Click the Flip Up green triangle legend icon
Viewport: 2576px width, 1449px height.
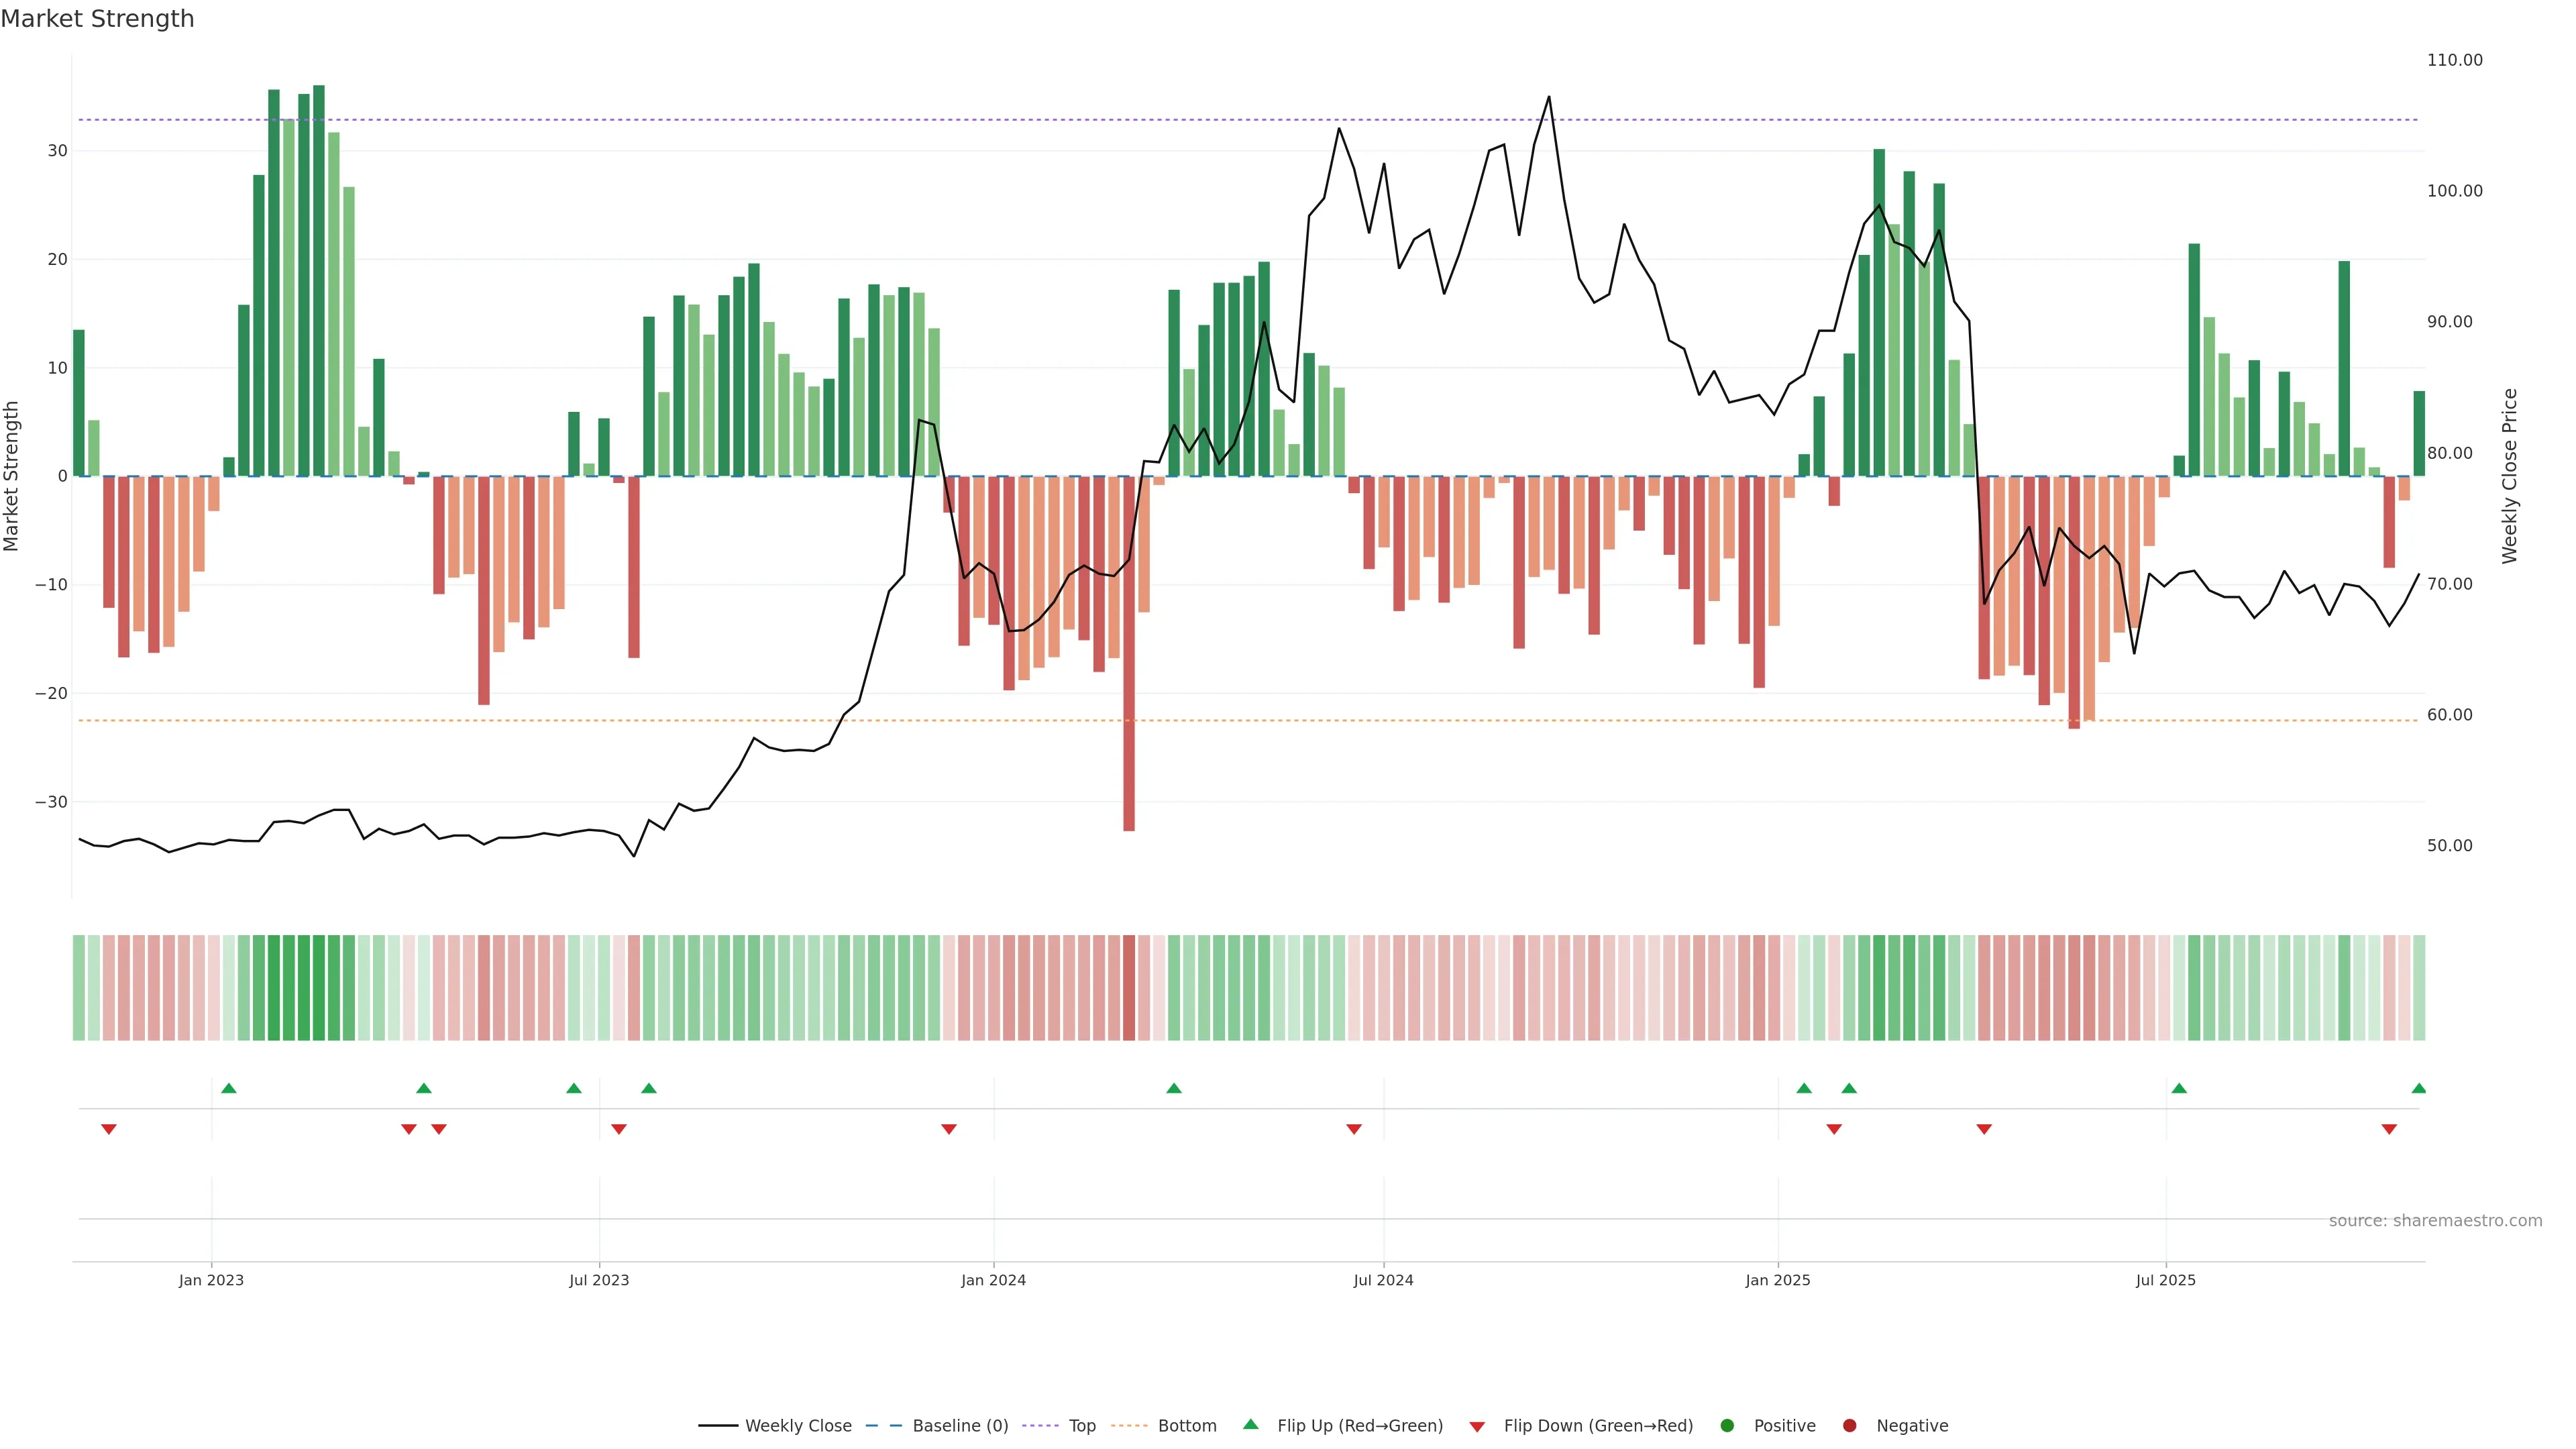point(1250,1425)
